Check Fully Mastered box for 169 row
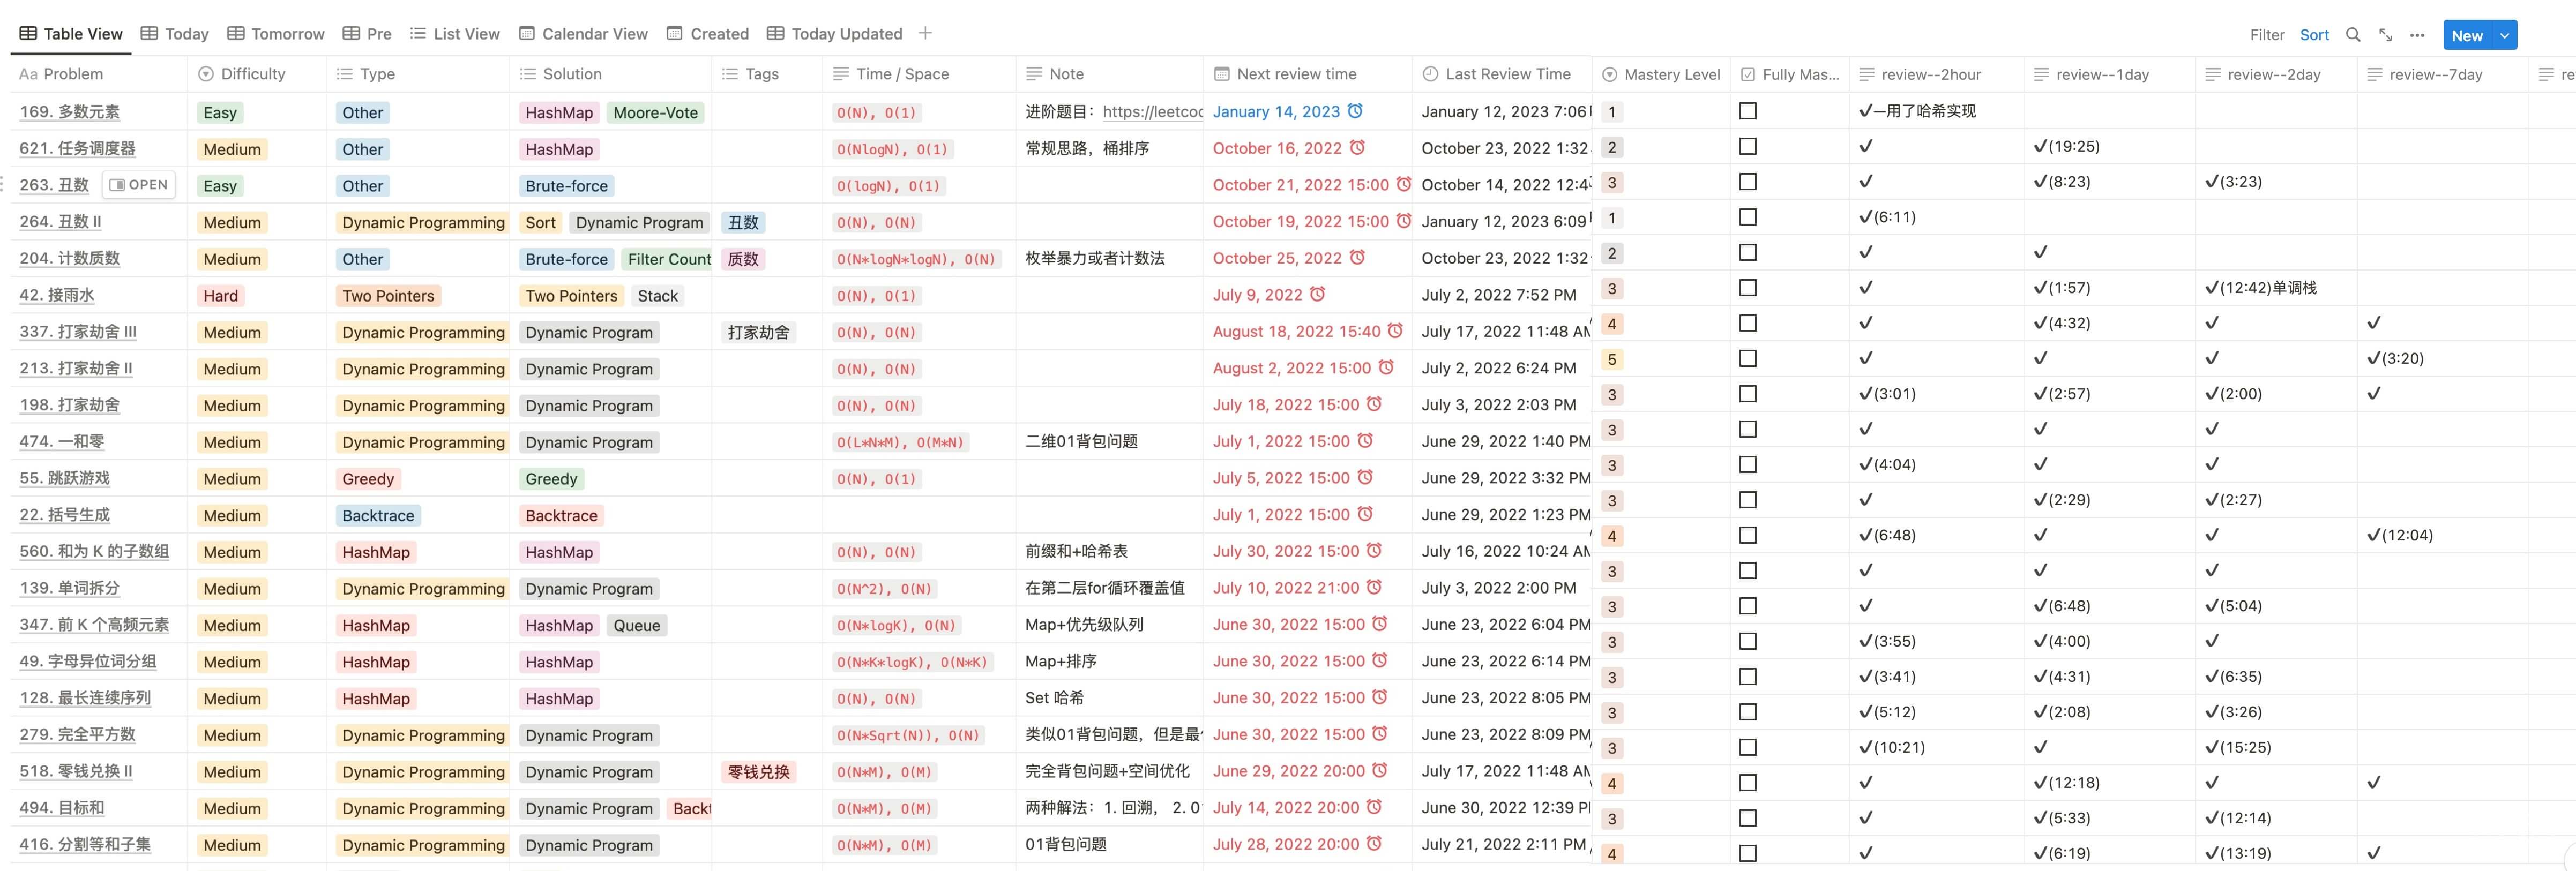 click(1748, 111)
